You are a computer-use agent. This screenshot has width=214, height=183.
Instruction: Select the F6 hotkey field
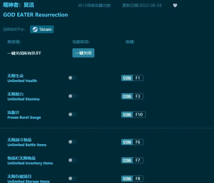coord(138,142)
